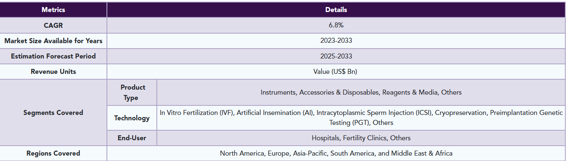Image resolution: width=567 pixels, height=161 pixels.
Task: Click the Metrics column header
Action: 53,10
